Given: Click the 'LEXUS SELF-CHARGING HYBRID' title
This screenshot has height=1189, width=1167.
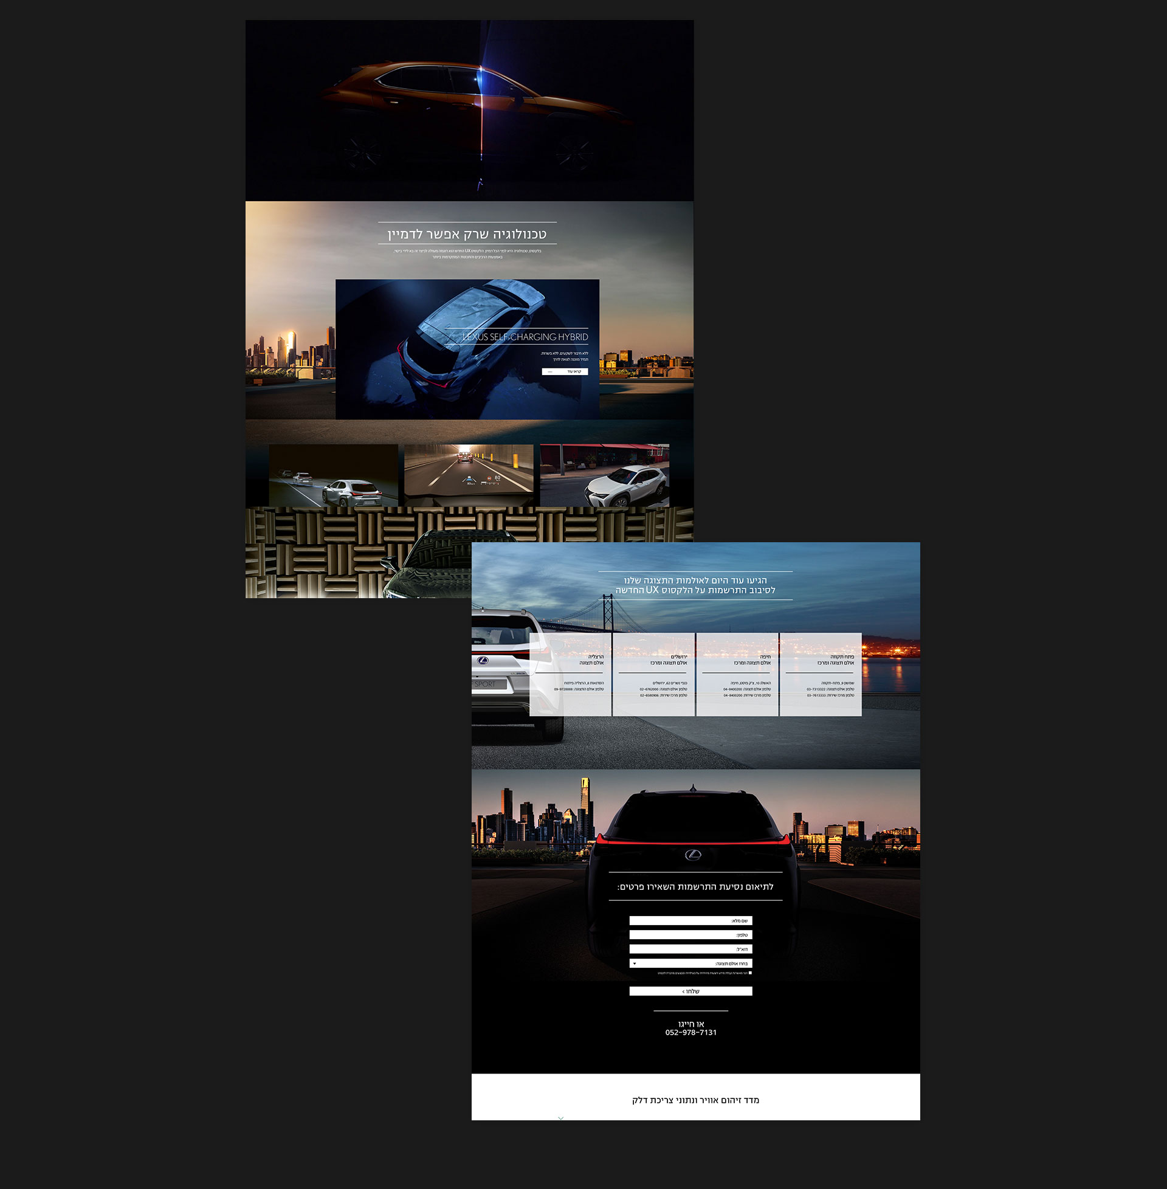Looking at the screenshot, I should (525, 337).
